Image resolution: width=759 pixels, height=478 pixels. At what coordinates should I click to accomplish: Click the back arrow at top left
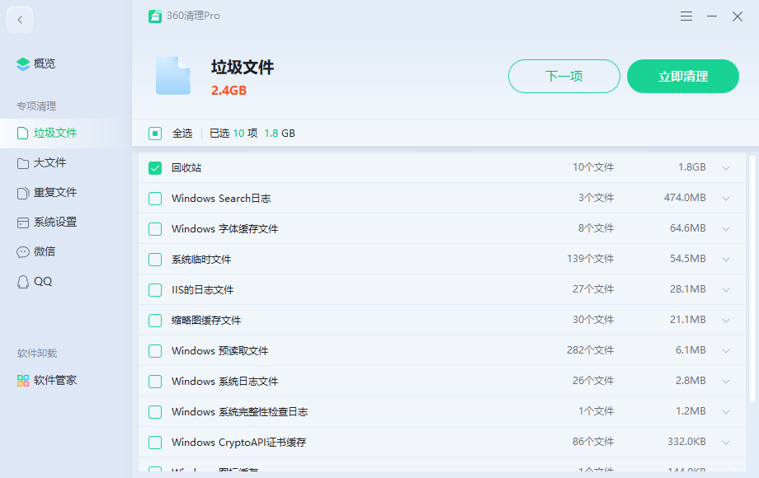tap(19, 19)
